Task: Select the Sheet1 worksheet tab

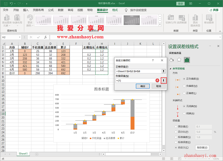Action: click(x=23, y=153)
